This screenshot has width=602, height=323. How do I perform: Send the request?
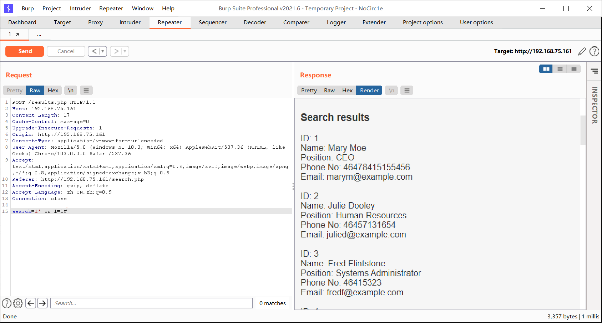pyautogui.click(x=25, y=51)
